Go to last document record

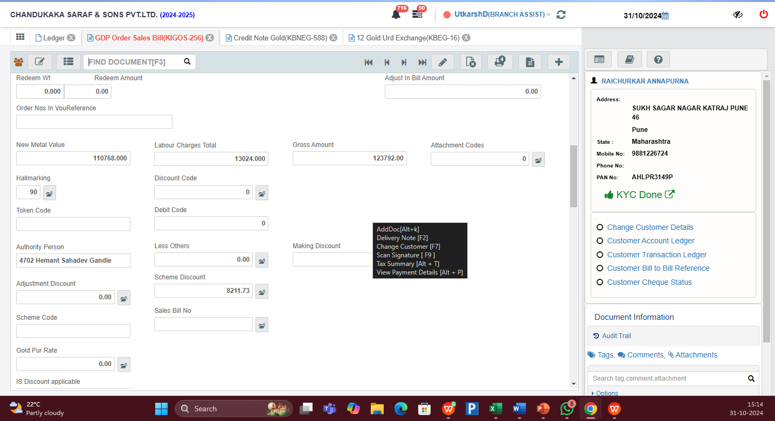[423, 62]
